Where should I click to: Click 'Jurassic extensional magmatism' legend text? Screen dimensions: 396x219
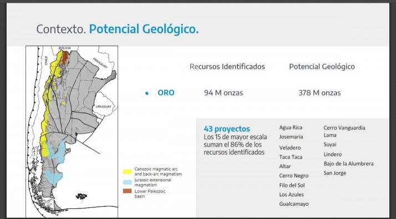(153, 182)
